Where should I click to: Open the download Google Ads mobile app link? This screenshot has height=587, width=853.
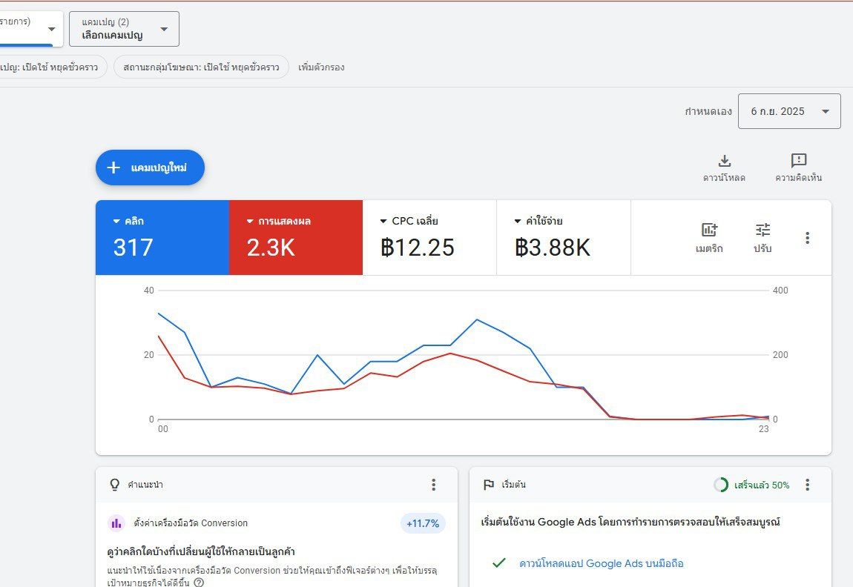601,563
